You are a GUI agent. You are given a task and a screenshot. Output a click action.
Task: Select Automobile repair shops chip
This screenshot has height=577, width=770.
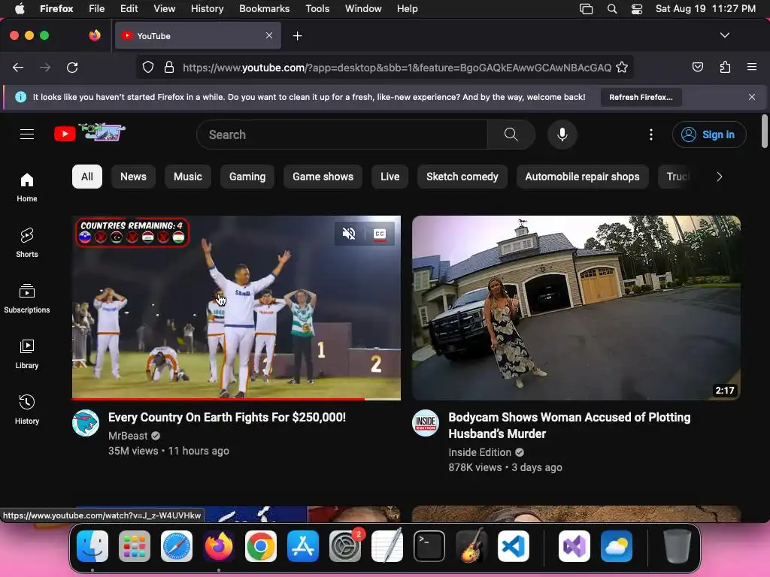point(582,177)
